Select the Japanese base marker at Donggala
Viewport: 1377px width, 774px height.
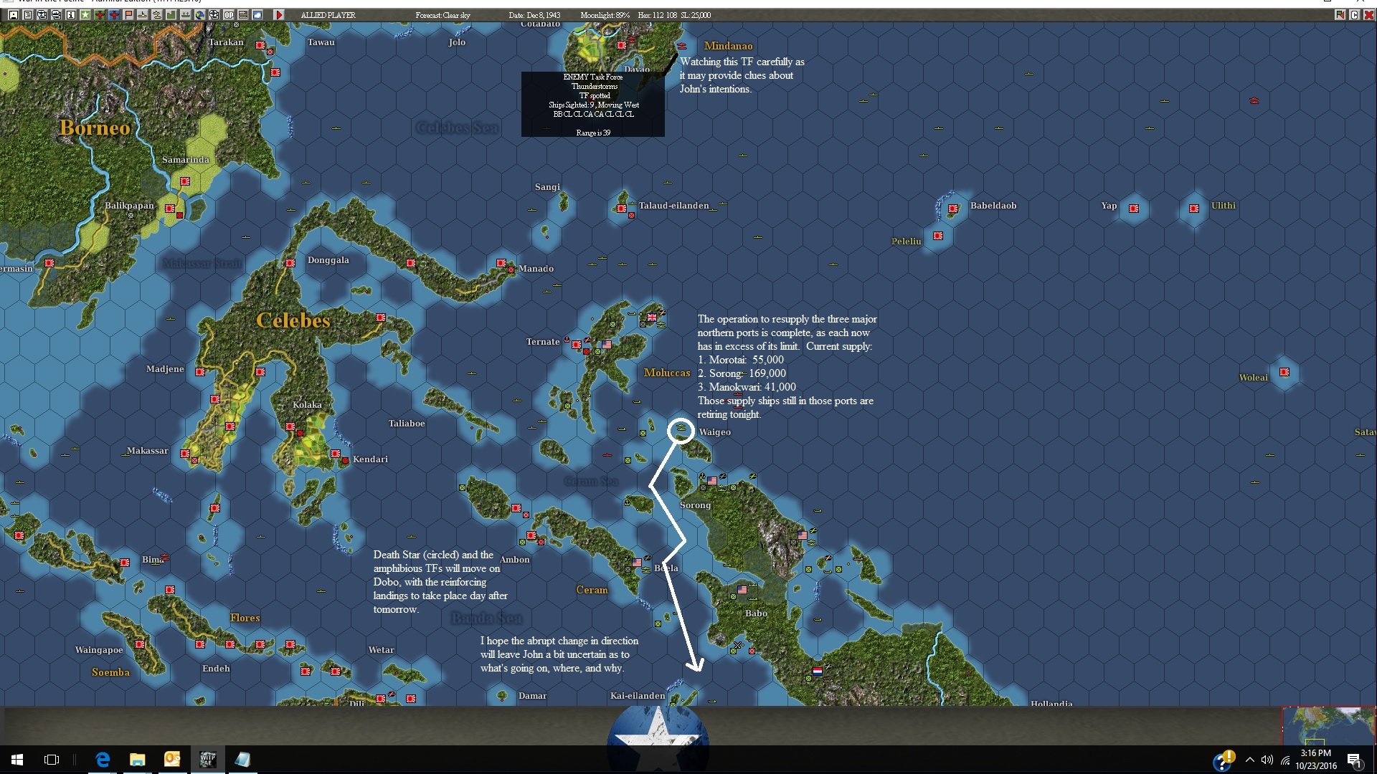tap(290, 263)
